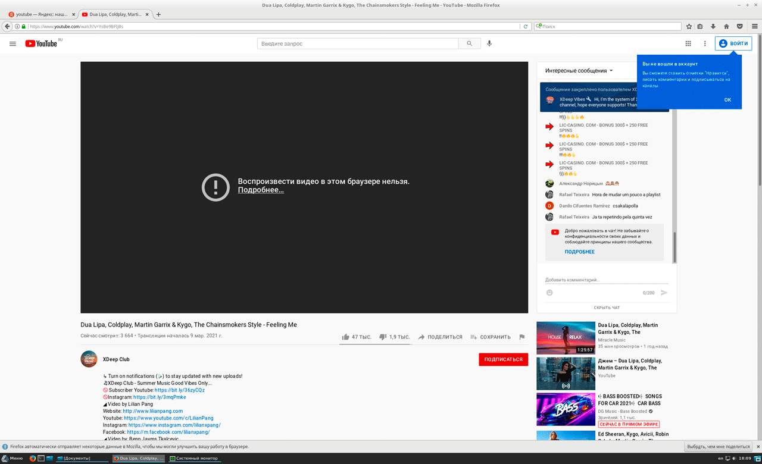Image resolution: width=762 pixels, height=464 pixels.
Task: Click "Подробнее…" link in the video error
Action: click(261, 190)
